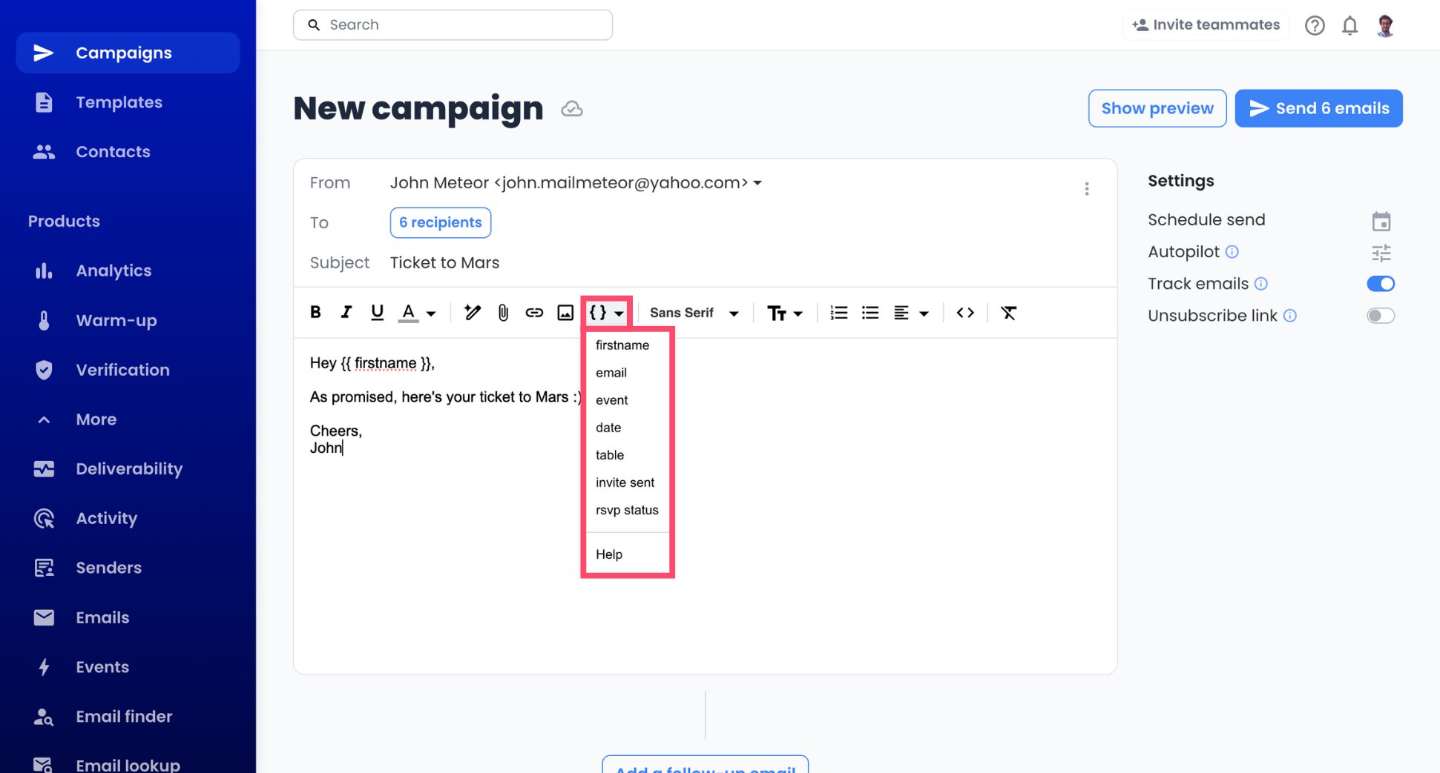Open the HTML code view
The image size is (1440, 773).
point(965,312)
